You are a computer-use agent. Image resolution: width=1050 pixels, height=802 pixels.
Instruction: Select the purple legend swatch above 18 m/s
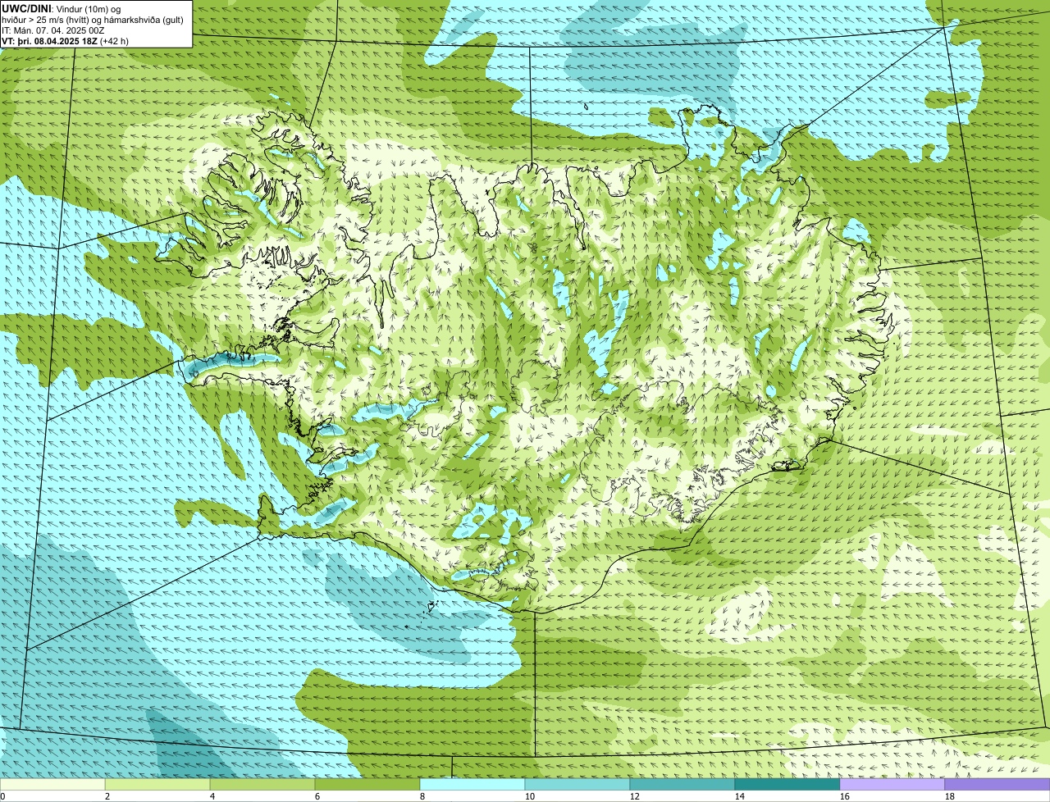(x=997, y=785)
